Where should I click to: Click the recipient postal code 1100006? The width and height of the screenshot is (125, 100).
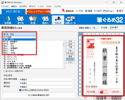110,43
